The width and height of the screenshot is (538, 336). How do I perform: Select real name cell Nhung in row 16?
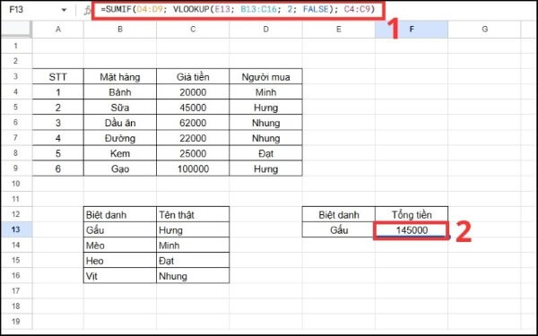[x=193, y=276]
